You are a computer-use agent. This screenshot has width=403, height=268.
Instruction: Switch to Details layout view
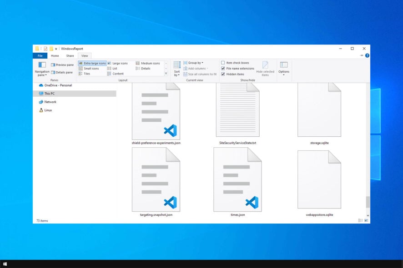tap(145, 68)
